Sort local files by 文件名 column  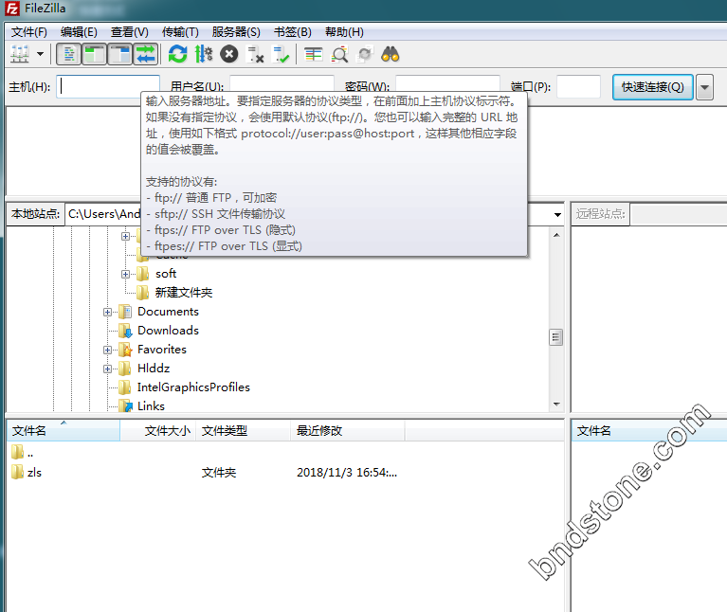point(64,431)
